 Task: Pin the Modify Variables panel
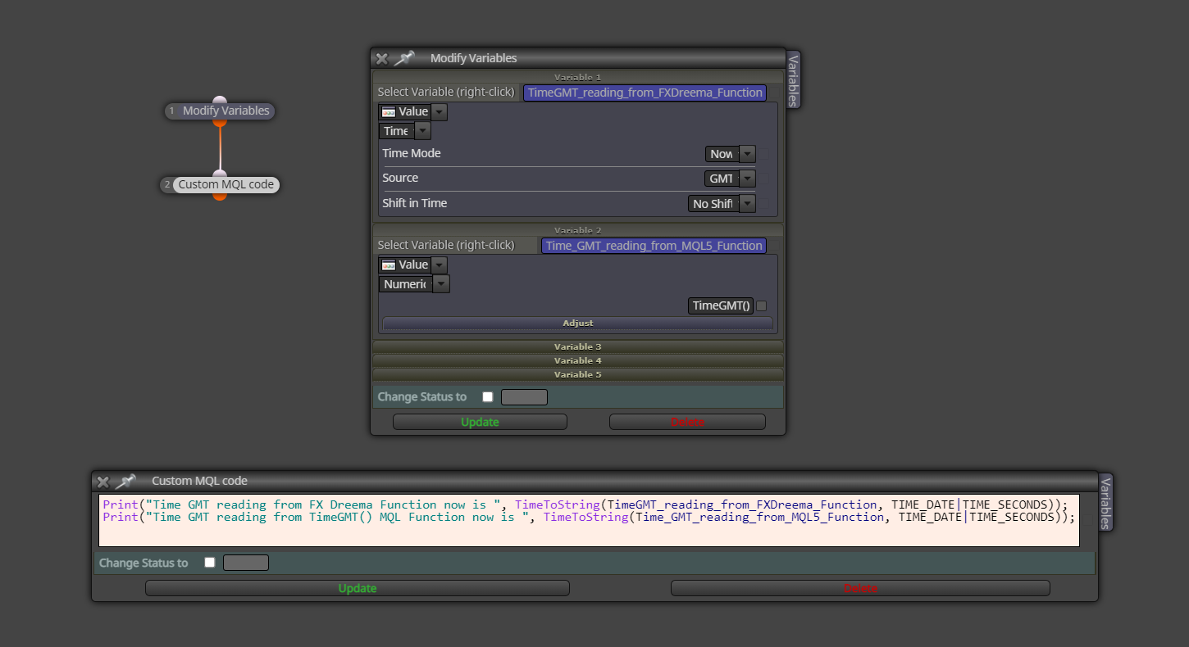coord(404,58)
